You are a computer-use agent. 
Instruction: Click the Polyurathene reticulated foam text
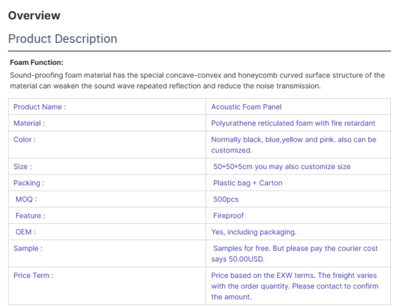point(293,123)
